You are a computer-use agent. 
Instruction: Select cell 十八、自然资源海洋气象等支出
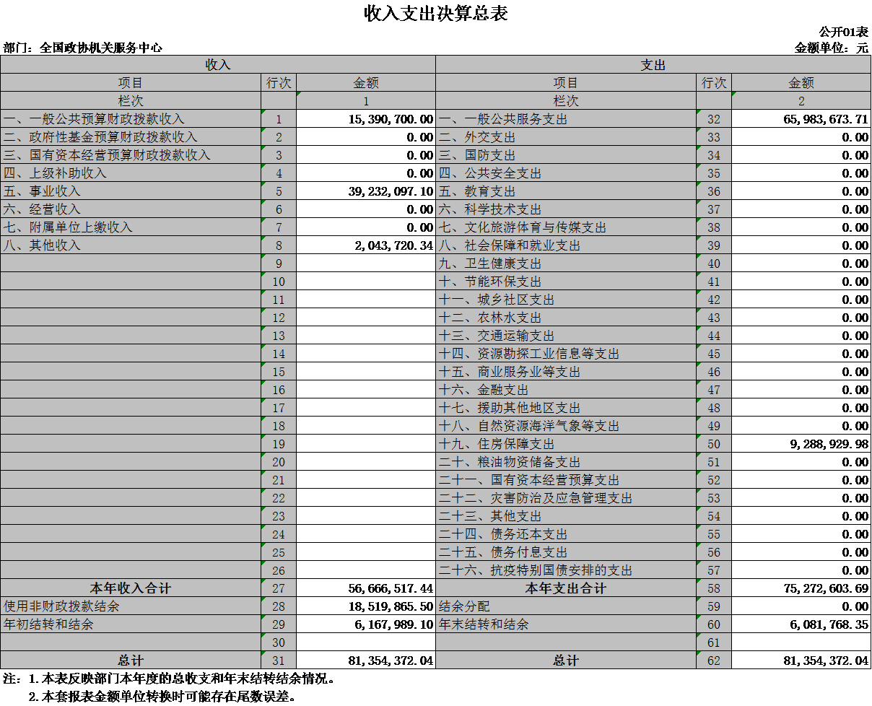[x=566, y=426]
